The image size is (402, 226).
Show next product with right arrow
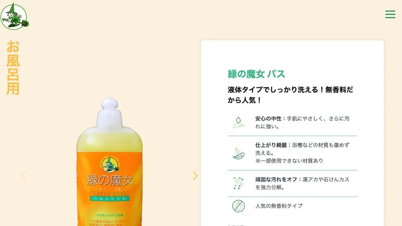195,176
